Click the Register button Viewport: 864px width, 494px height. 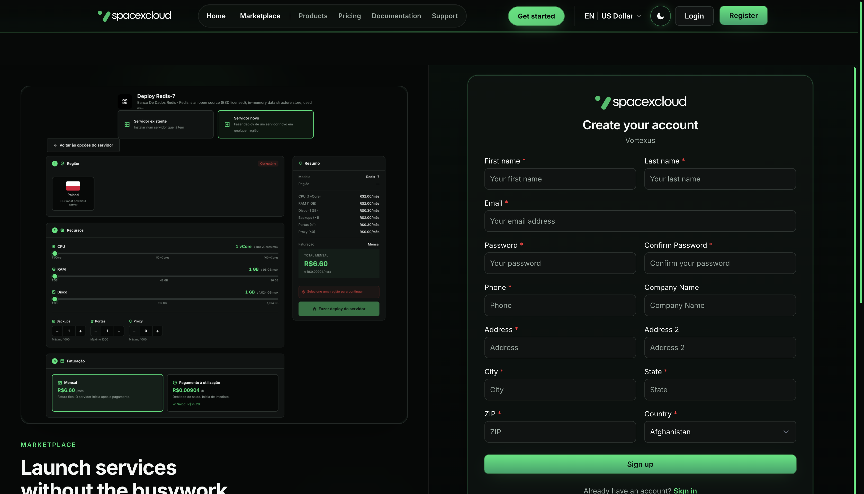(744, 16)
